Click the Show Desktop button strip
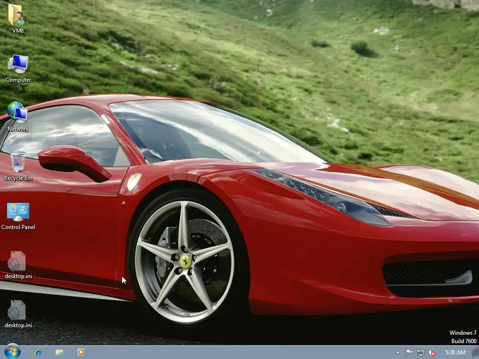 (475, 352)
